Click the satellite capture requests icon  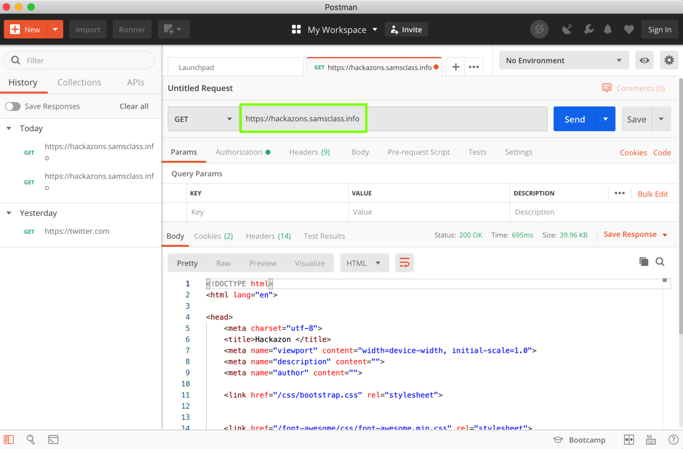point(567,30)
